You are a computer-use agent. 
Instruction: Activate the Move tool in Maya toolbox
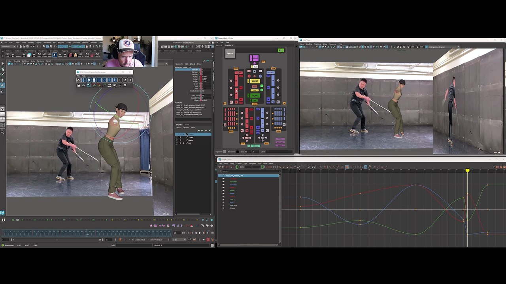tap(2, 79)
